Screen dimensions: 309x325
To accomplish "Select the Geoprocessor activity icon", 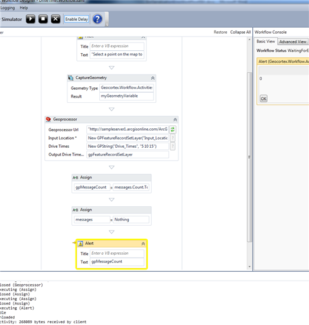I will click(x=48, y=119).
